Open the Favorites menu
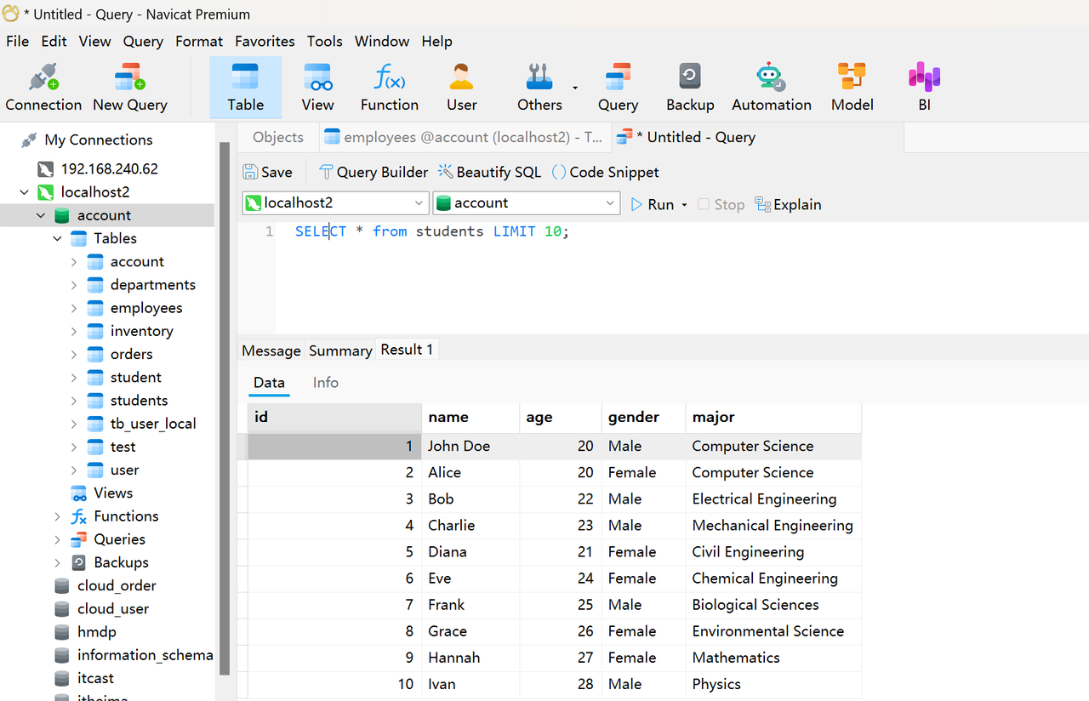 pos(265,41)
